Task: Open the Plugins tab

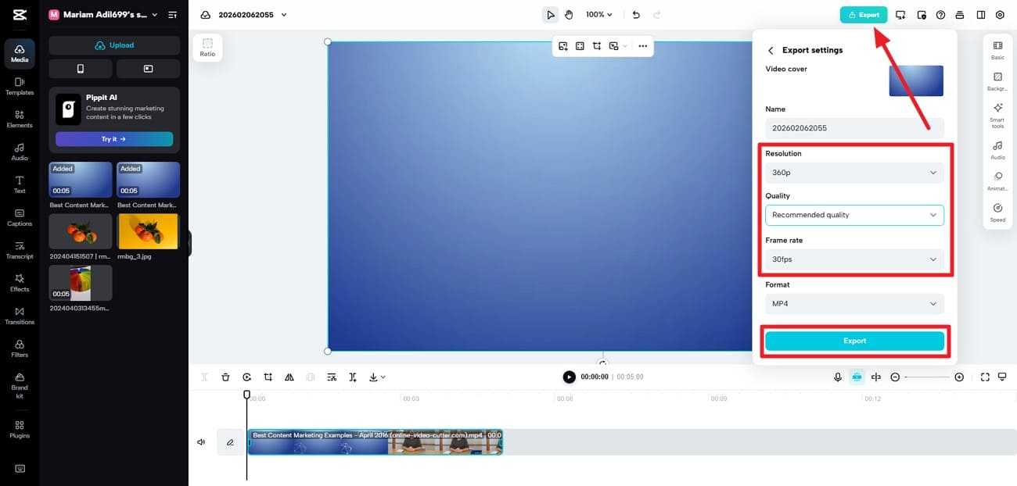Action: (x=20, y=429)
